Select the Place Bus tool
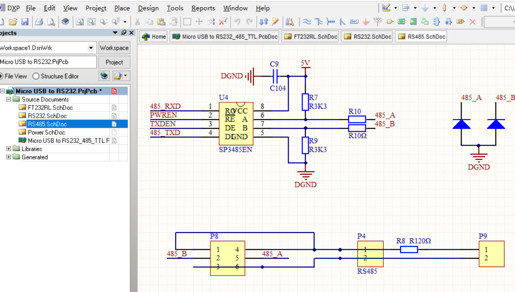515x292 pixels. (x=318, y=21)
